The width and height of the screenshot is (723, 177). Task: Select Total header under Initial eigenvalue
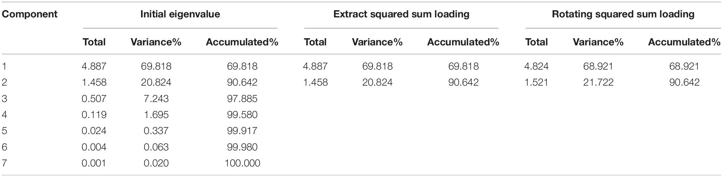pyautogui.click(x=94, y=42)
